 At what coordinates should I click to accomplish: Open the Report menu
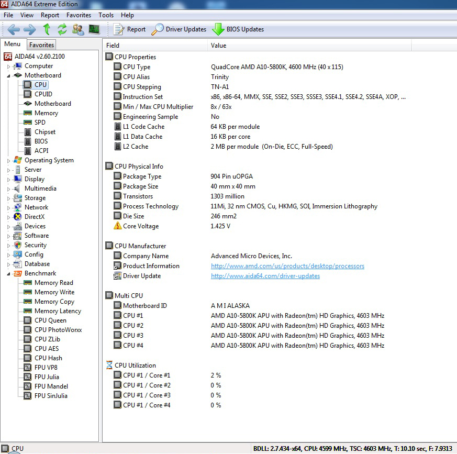point(50,15)
